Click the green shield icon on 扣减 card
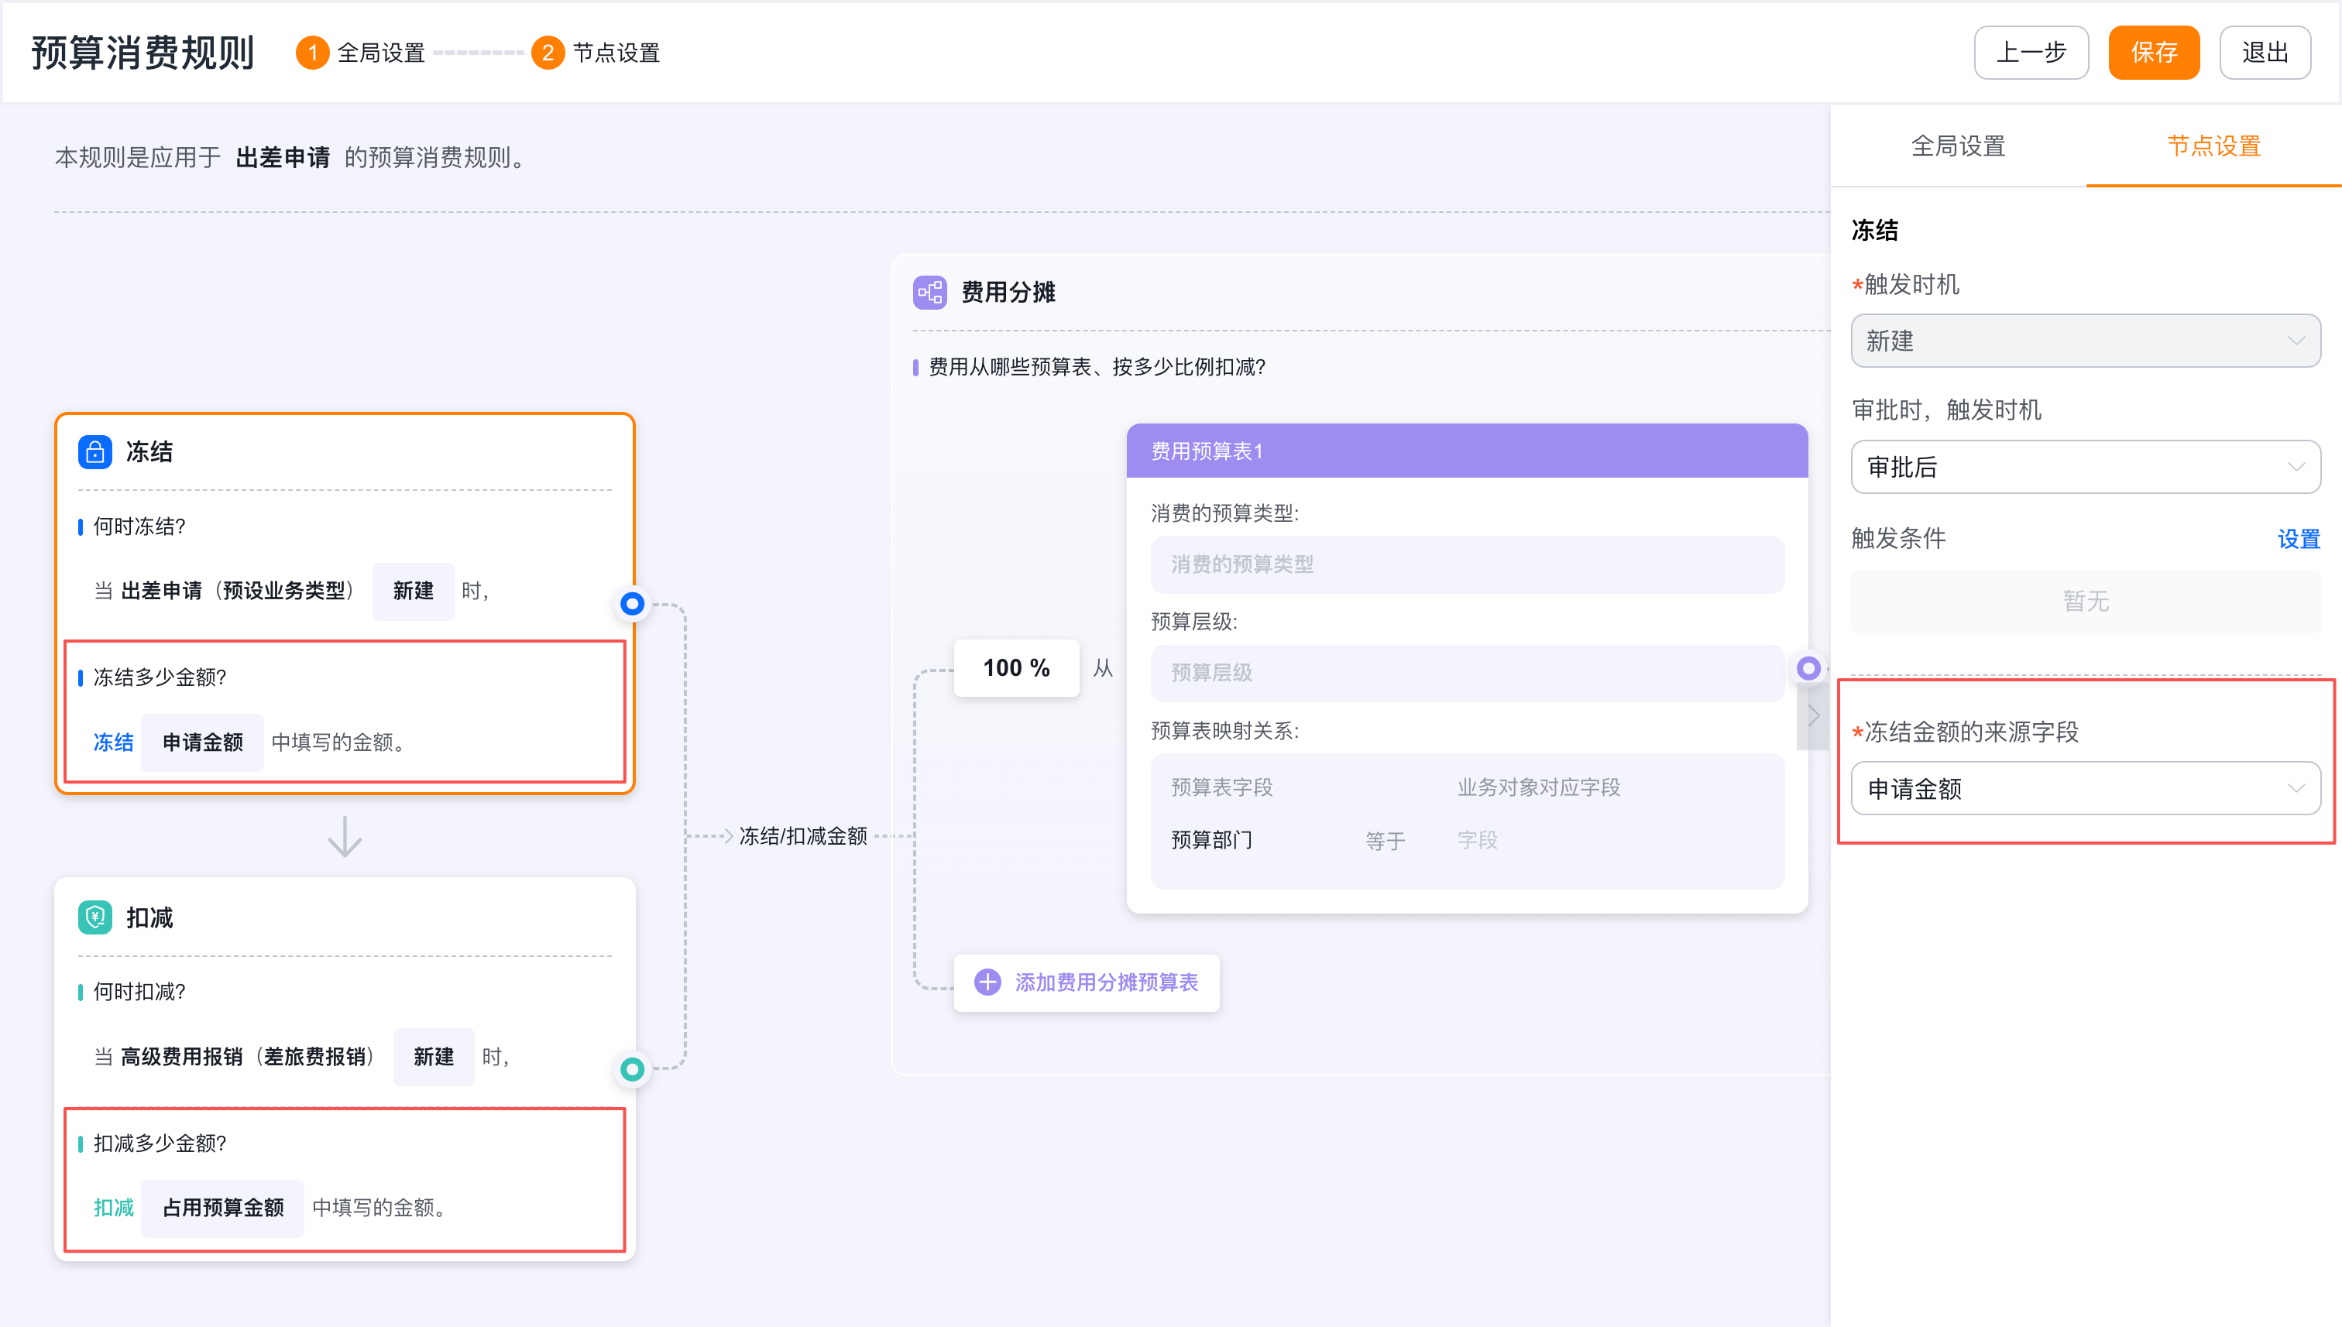 (94, 917)
